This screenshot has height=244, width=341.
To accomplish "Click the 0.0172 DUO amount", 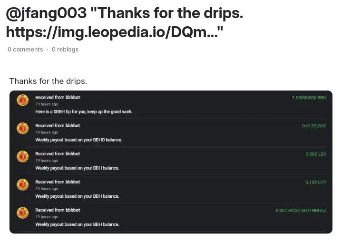I will (314, 126).
